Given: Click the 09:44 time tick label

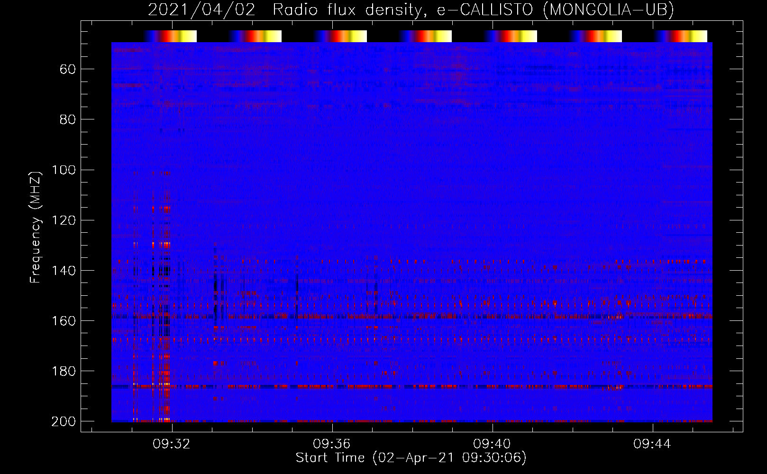Looking at the screenshot, I should point(652,444).
